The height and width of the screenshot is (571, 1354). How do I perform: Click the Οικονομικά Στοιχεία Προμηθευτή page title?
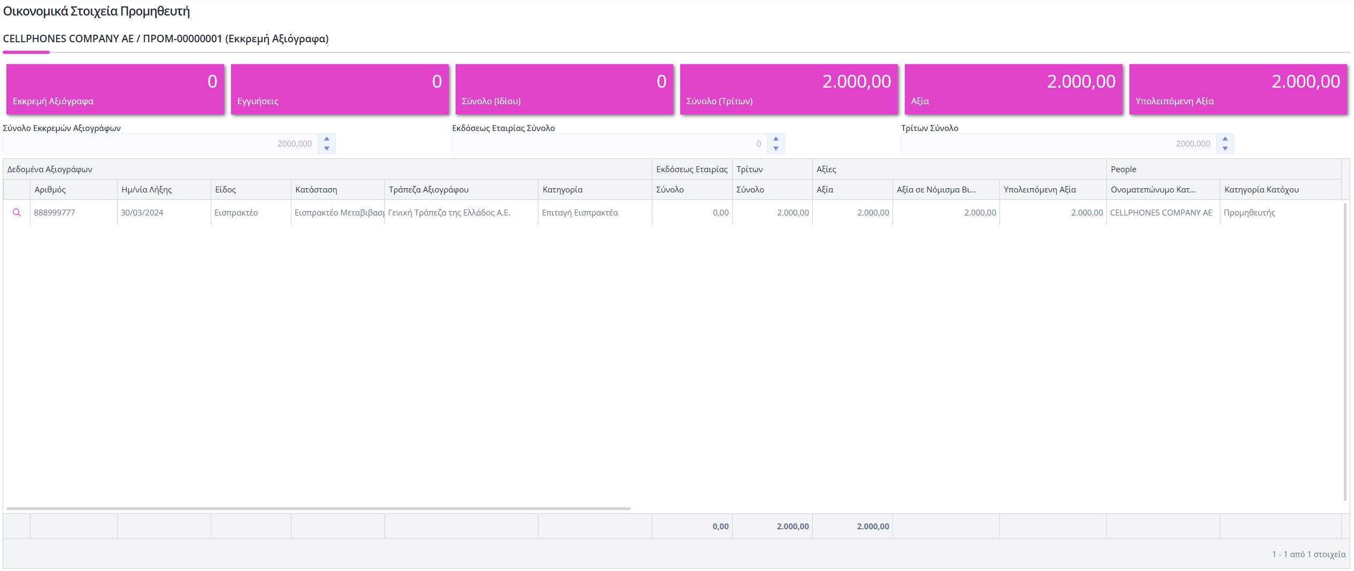point(97,11)
